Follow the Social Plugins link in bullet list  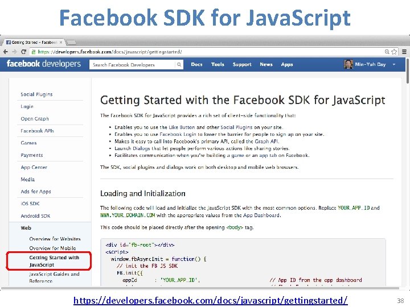(x=236, y=127)
